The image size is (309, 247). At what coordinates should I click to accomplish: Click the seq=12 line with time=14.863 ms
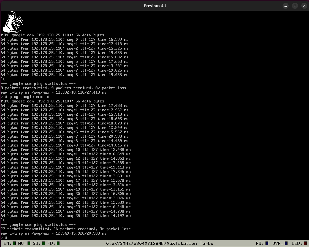click(x=66, y=159)
